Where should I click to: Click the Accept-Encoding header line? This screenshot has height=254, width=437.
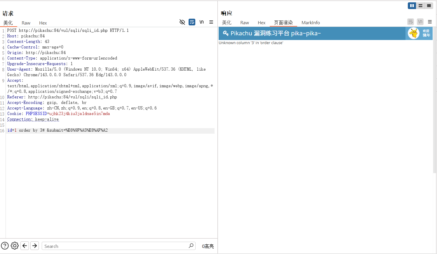(x=47, y=102)
